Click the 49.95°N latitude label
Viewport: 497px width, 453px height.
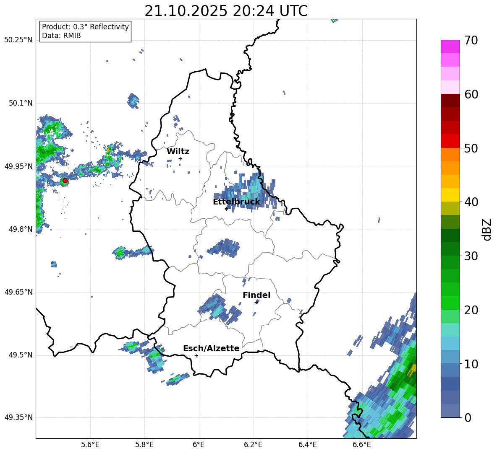coord(18,166)
